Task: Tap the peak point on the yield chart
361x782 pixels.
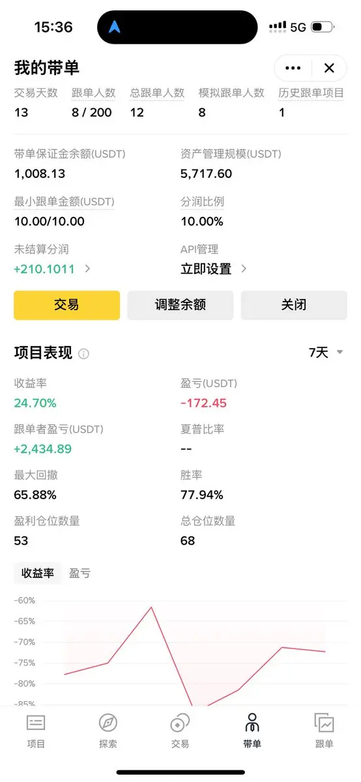Action: click(151, 607)
